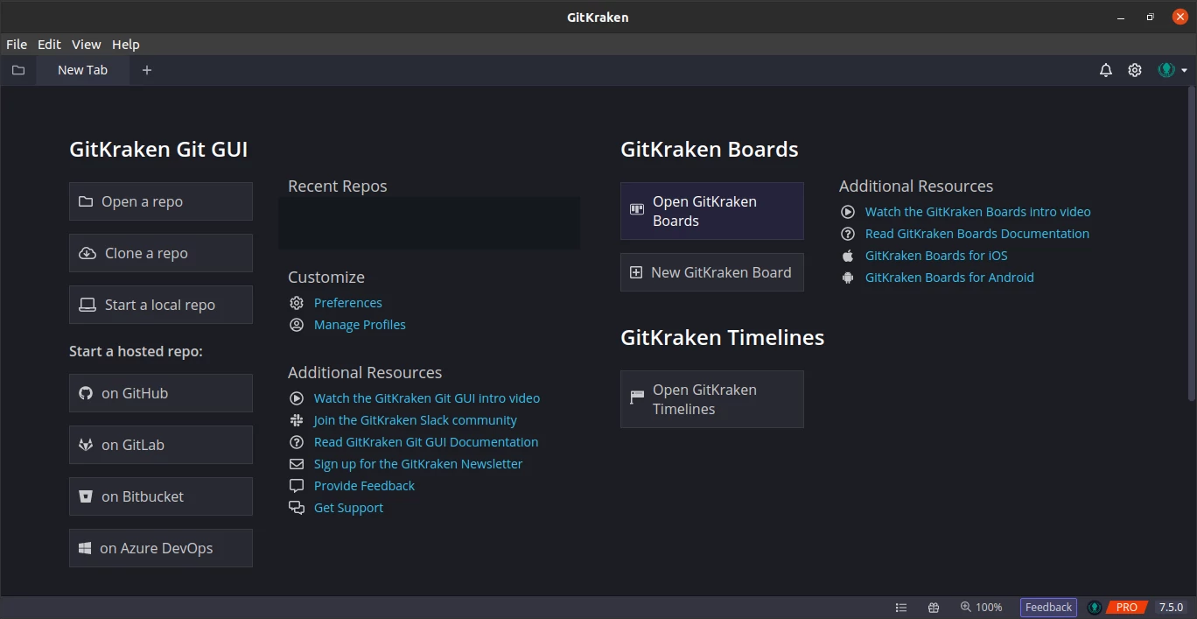
Task: Open the Manage Profiles link
Action: click(360, 325)
